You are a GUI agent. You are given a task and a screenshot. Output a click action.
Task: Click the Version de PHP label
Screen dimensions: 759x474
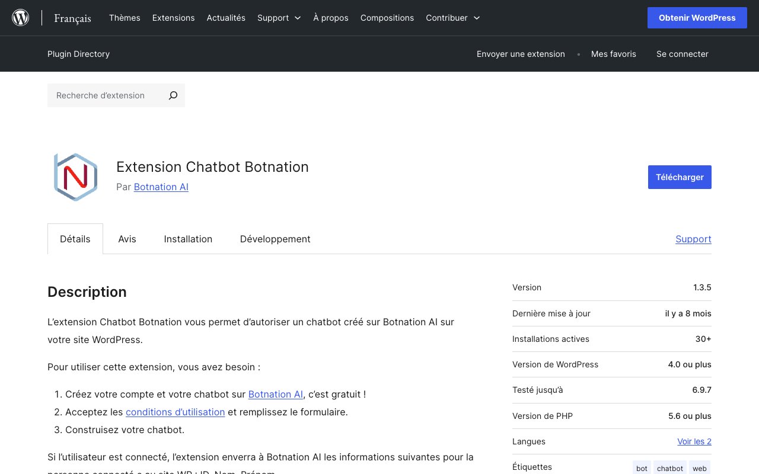(x=543, y=416)
